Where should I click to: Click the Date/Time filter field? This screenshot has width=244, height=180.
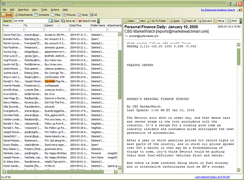pyautogui.click(x=80, y=29)
